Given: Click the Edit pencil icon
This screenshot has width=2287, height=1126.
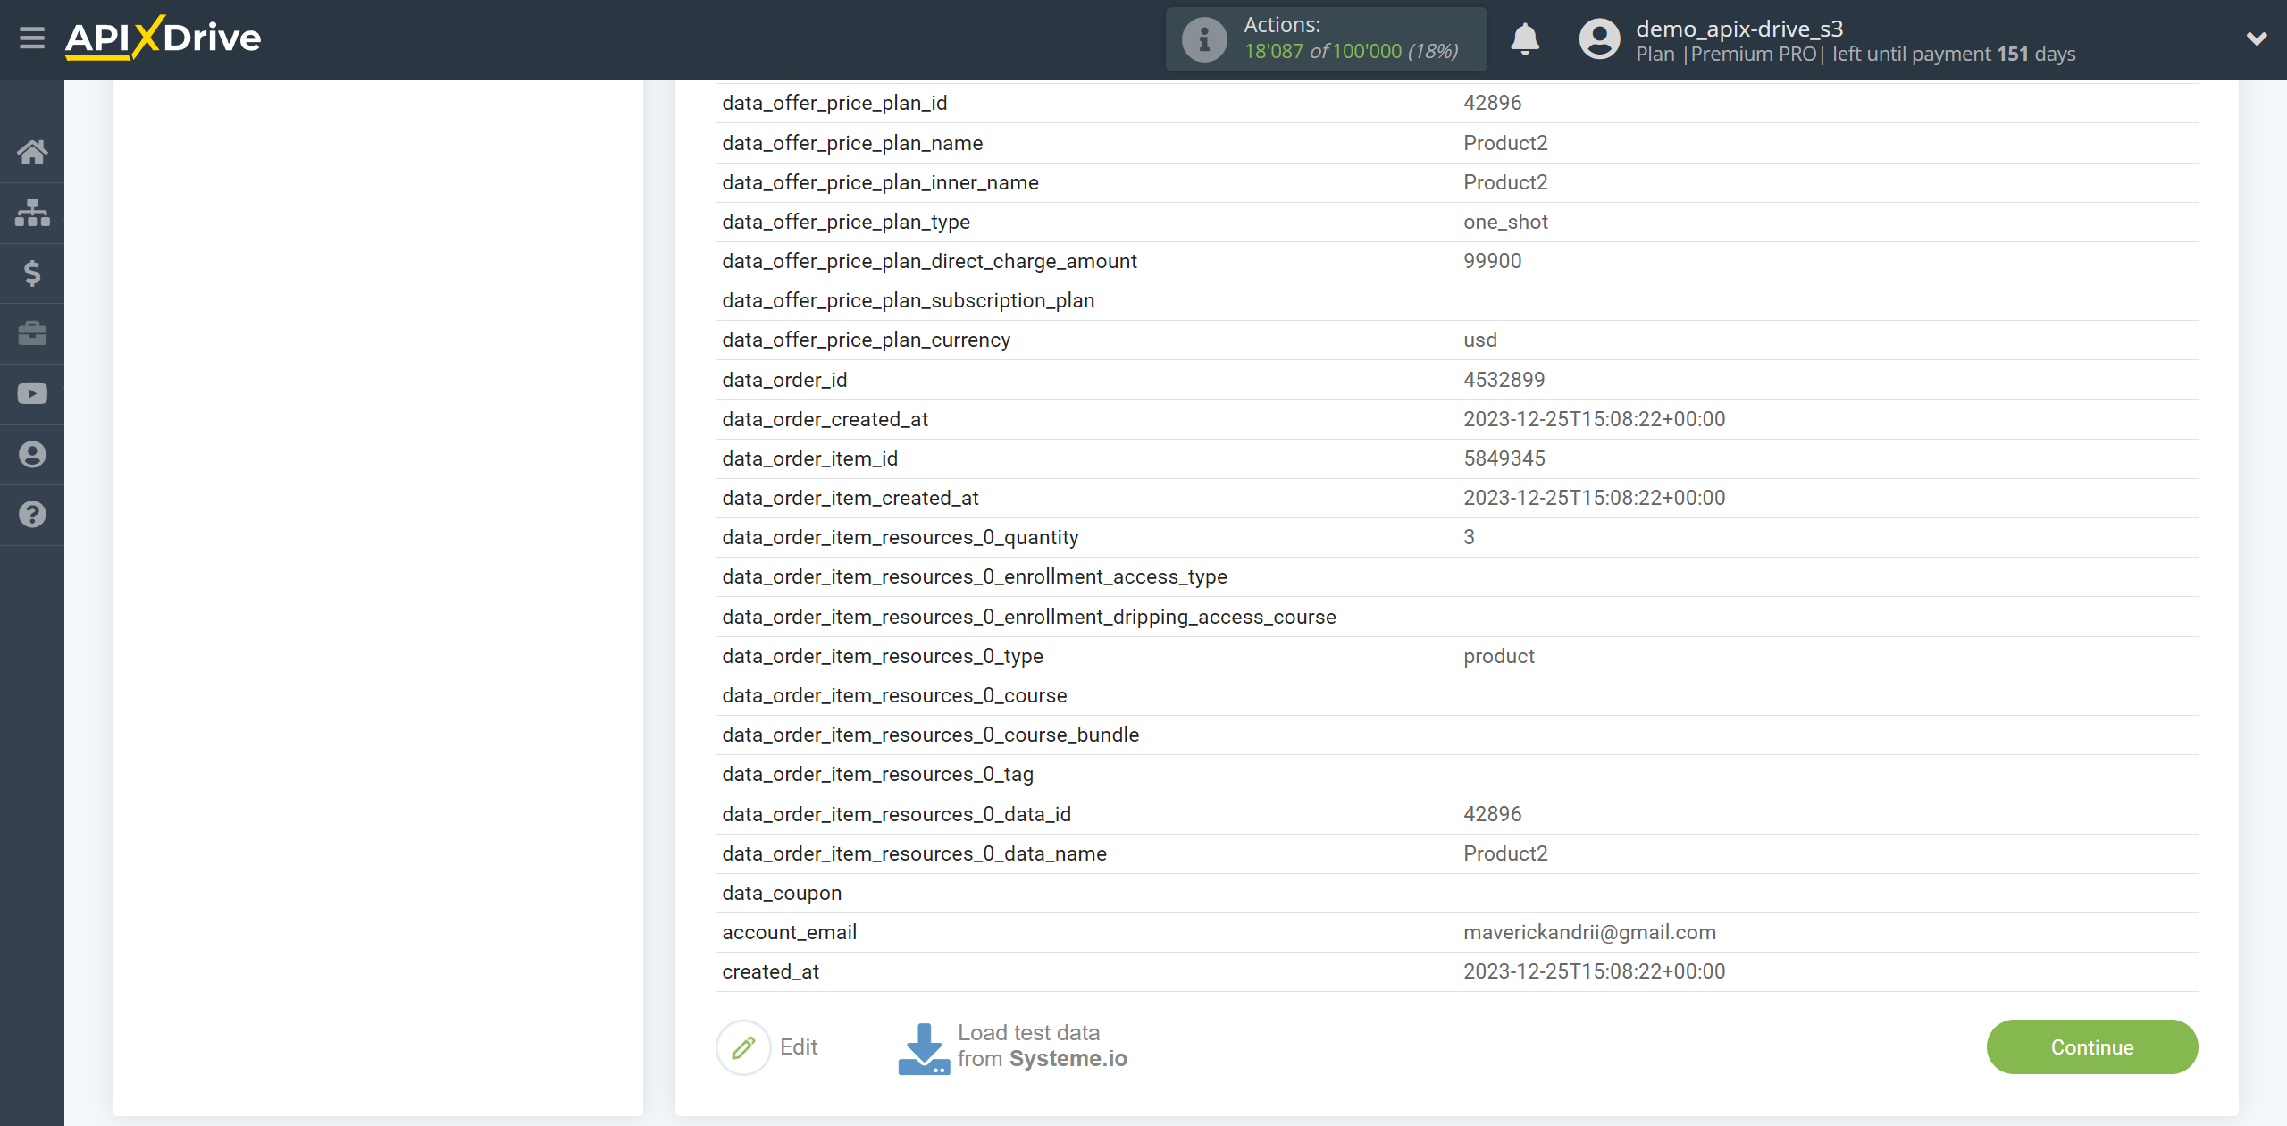Looking at the screenshot, I should click(743, 1047).
